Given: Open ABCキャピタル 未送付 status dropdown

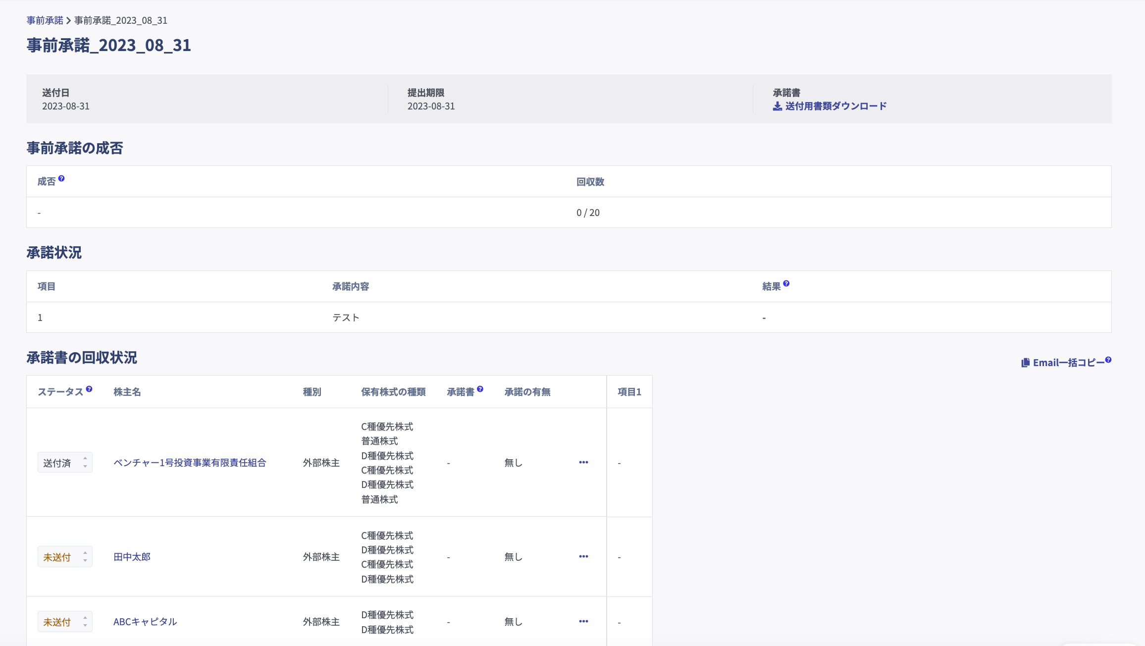Looking at the screenshot, I should [x=65, y=622].
